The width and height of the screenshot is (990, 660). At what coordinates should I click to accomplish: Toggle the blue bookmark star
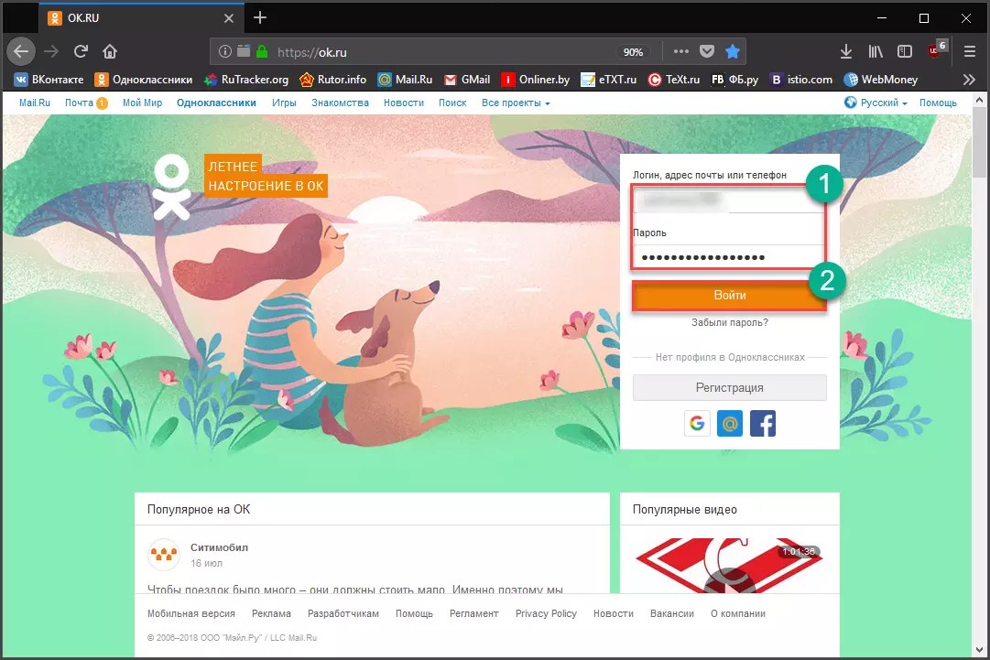(x=733, y=52)
